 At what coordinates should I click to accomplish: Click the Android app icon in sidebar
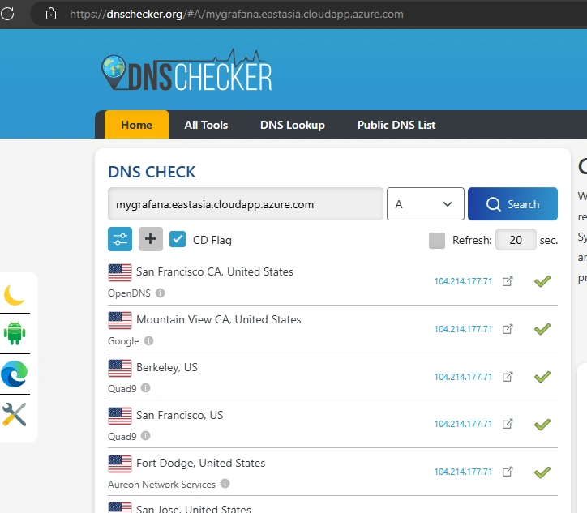pyautogui.click(x=15, y=333)
